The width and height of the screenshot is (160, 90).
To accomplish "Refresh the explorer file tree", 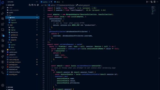I will [35, 5].
